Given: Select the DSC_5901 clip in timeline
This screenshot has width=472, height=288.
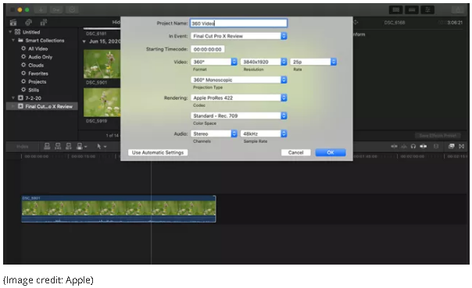Looking at the screenshot, I should coord(119,208).
